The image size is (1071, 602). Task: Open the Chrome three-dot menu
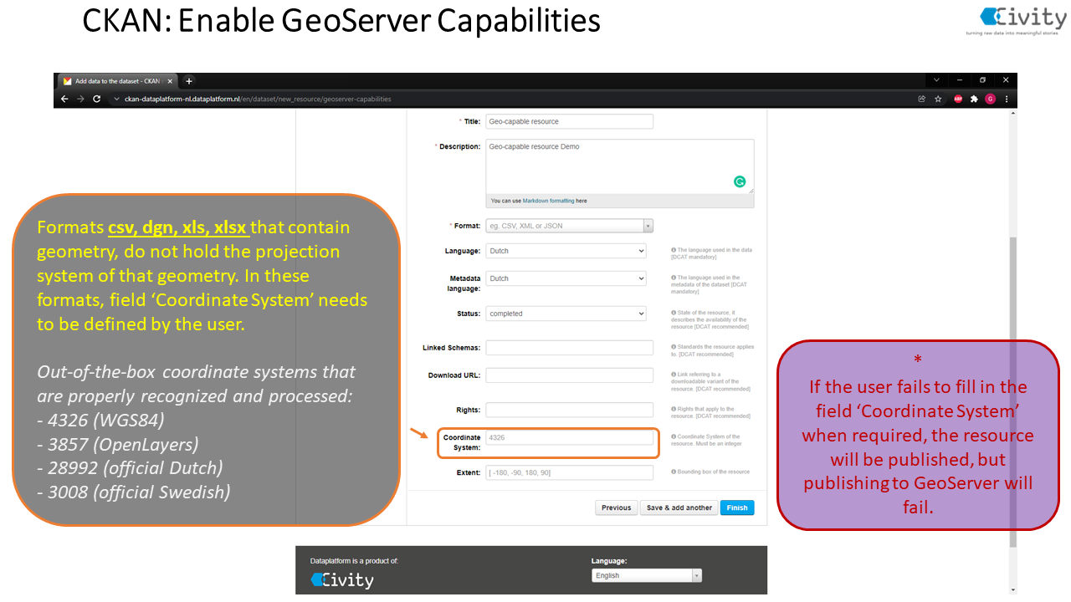point(1007,99)
